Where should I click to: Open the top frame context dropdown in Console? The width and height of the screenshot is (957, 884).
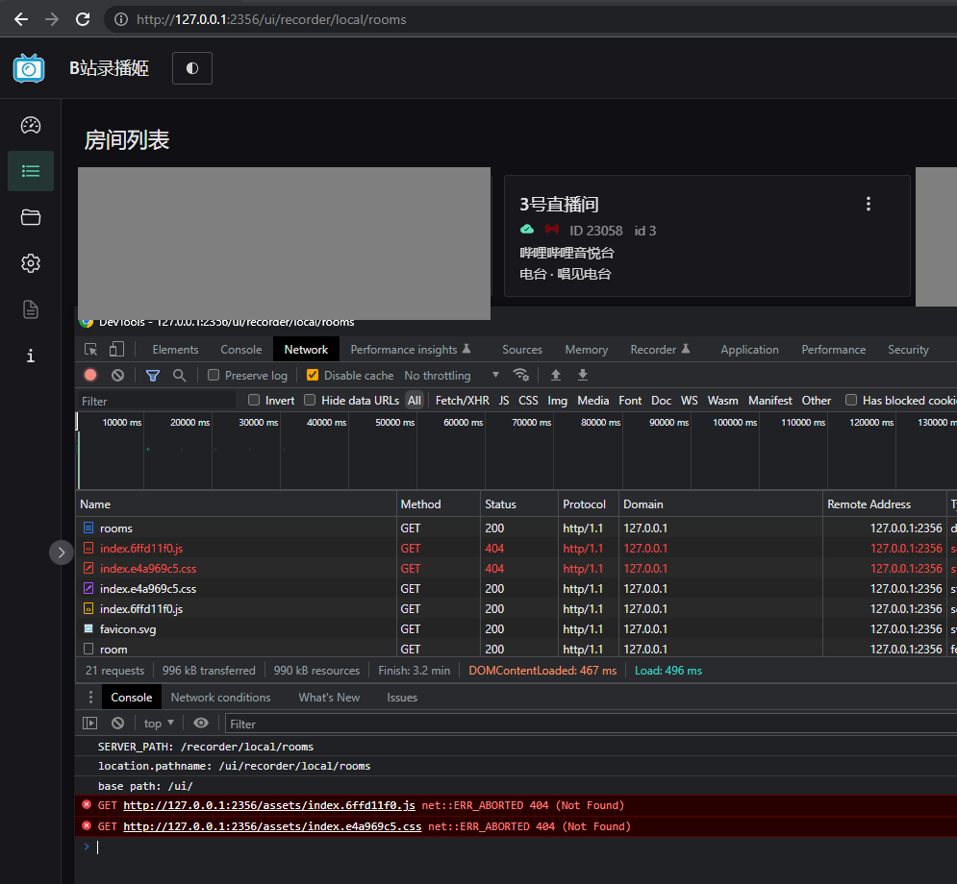pyautogui.click(x=157, y=723)
